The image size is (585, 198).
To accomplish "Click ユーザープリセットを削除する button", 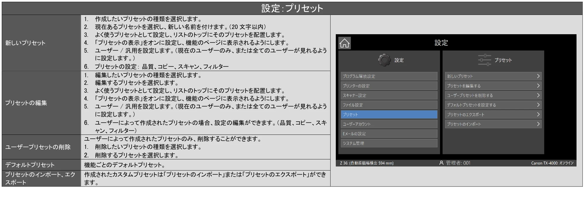I will click(x=493, y=95).
